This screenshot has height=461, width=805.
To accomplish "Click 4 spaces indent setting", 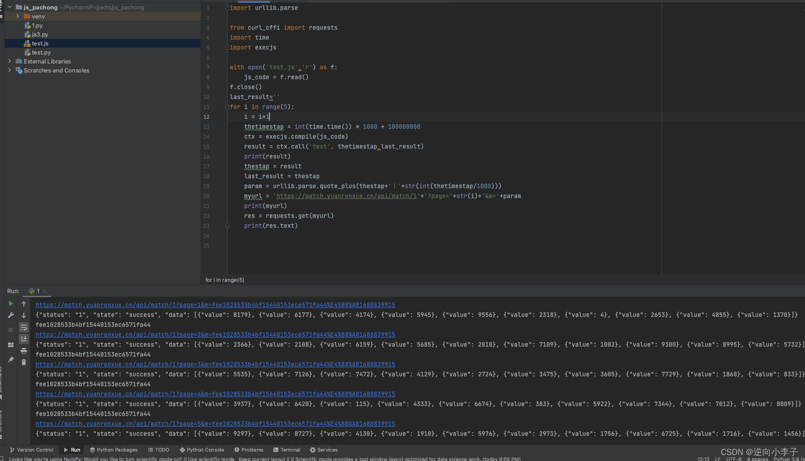I will coord(758,459).
